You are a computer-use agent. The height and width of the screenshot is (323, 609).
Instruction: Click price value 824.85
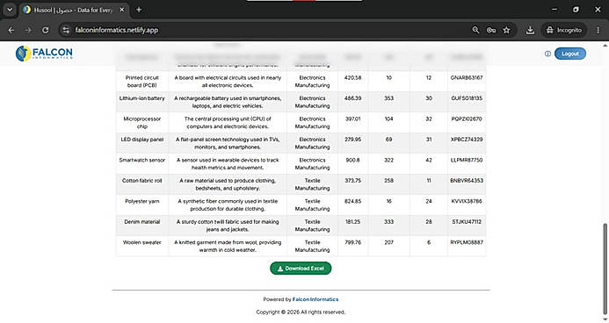click(352, 201)
